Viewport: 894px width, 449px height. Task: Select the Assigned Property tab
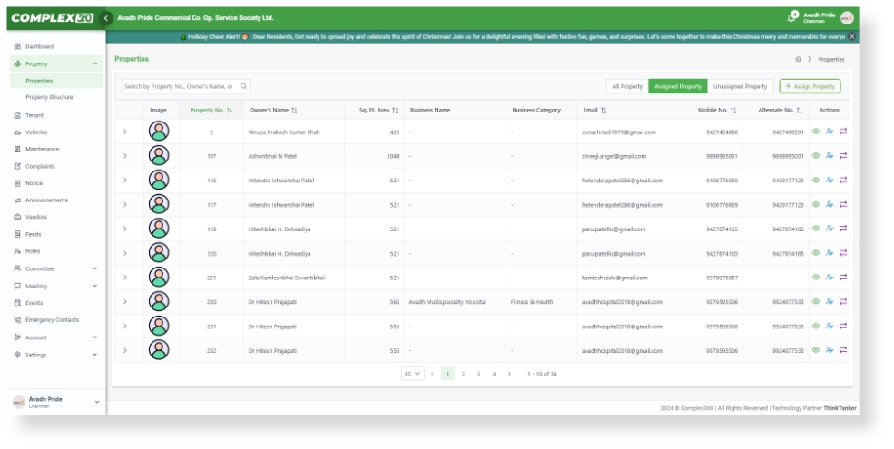point(678,86)
